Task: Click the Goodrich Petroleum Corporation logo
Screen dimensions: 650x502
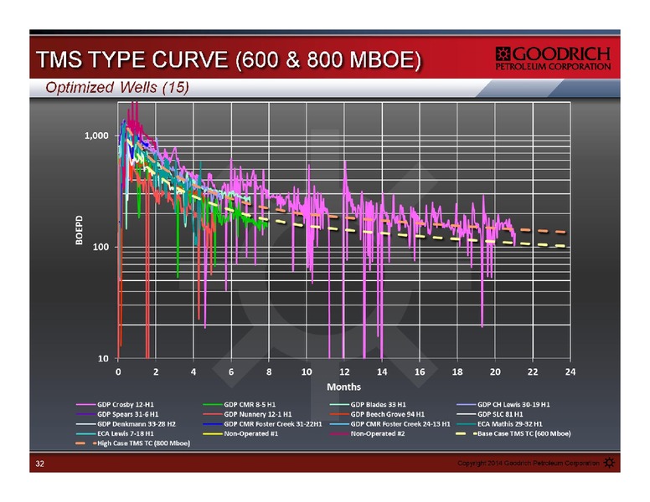Action: pos(553,59)
